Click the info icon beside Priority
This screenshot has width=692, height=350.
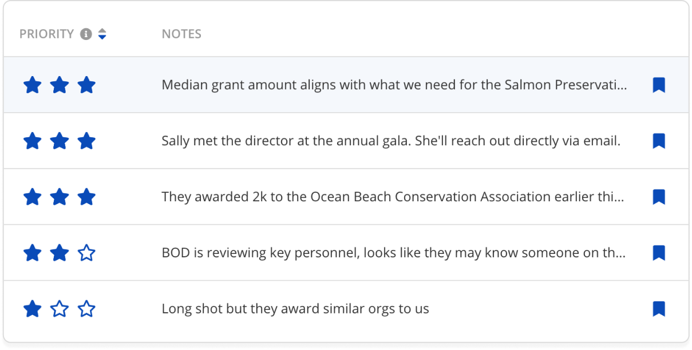click(86, 34)
